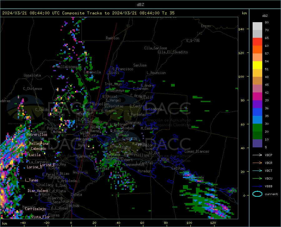281x227 pixels.
Task: Click the 'Lucila' pink label
Action: [x=35, y=155]
